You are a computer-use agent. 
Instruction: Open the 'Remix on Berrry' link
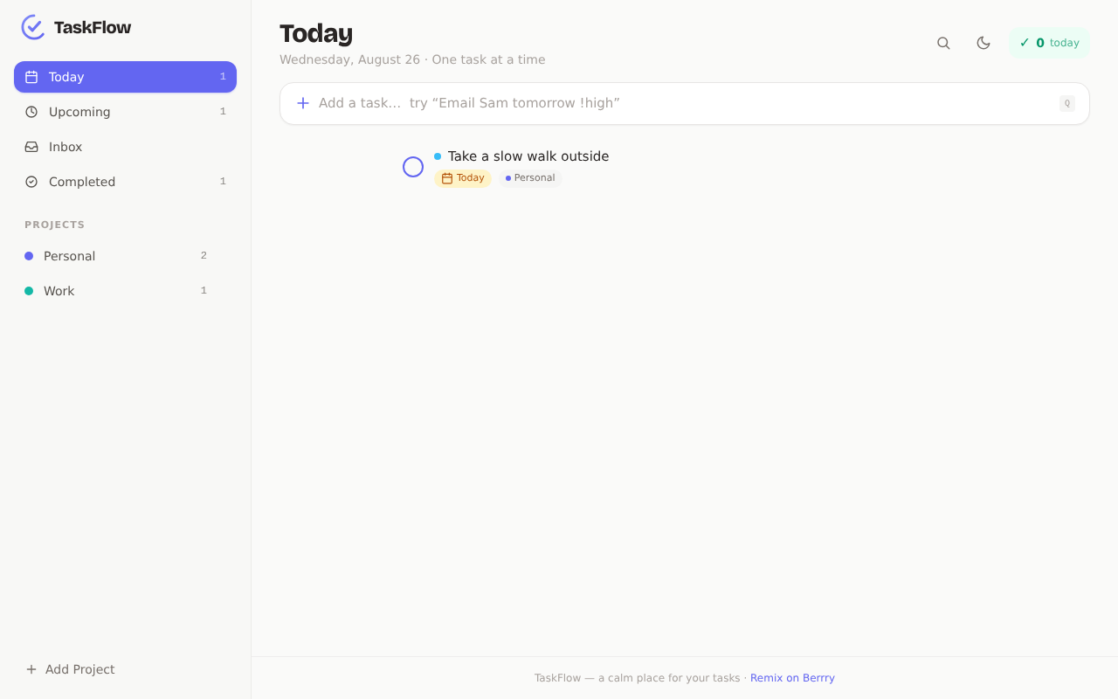[792, 678]
